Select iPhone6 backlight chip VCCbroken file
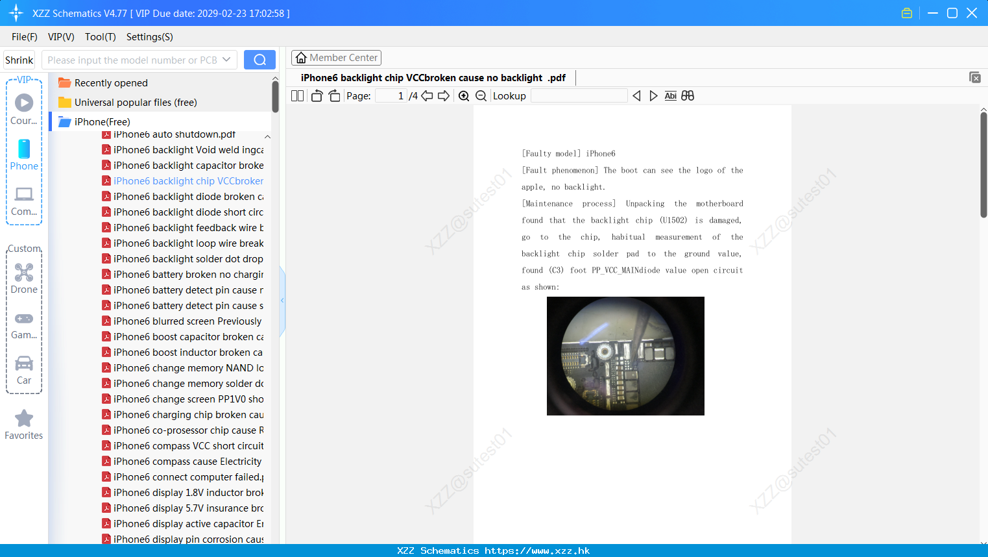This screenshot has height=557, width=988. [x=182, y=181]
